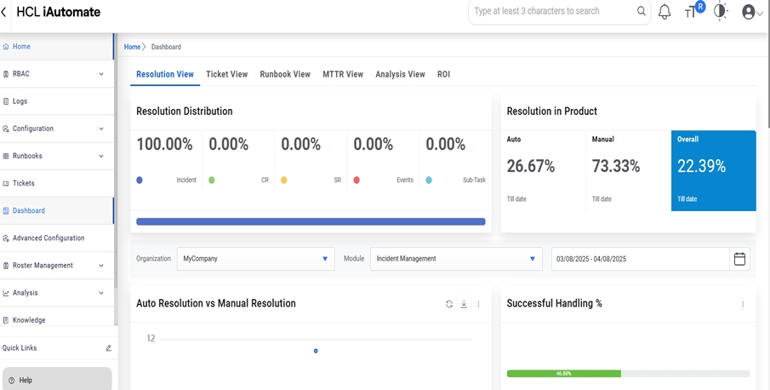Click the notifications bell icon

click(664, 12)
